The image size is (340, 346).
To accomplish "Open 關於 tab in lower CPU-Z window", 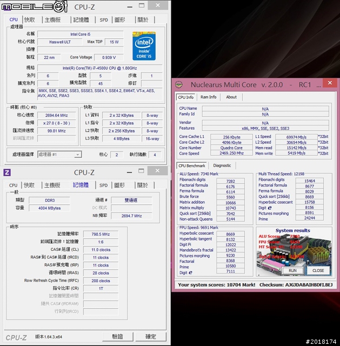I will pyautogui.click(x=143, y=185).
